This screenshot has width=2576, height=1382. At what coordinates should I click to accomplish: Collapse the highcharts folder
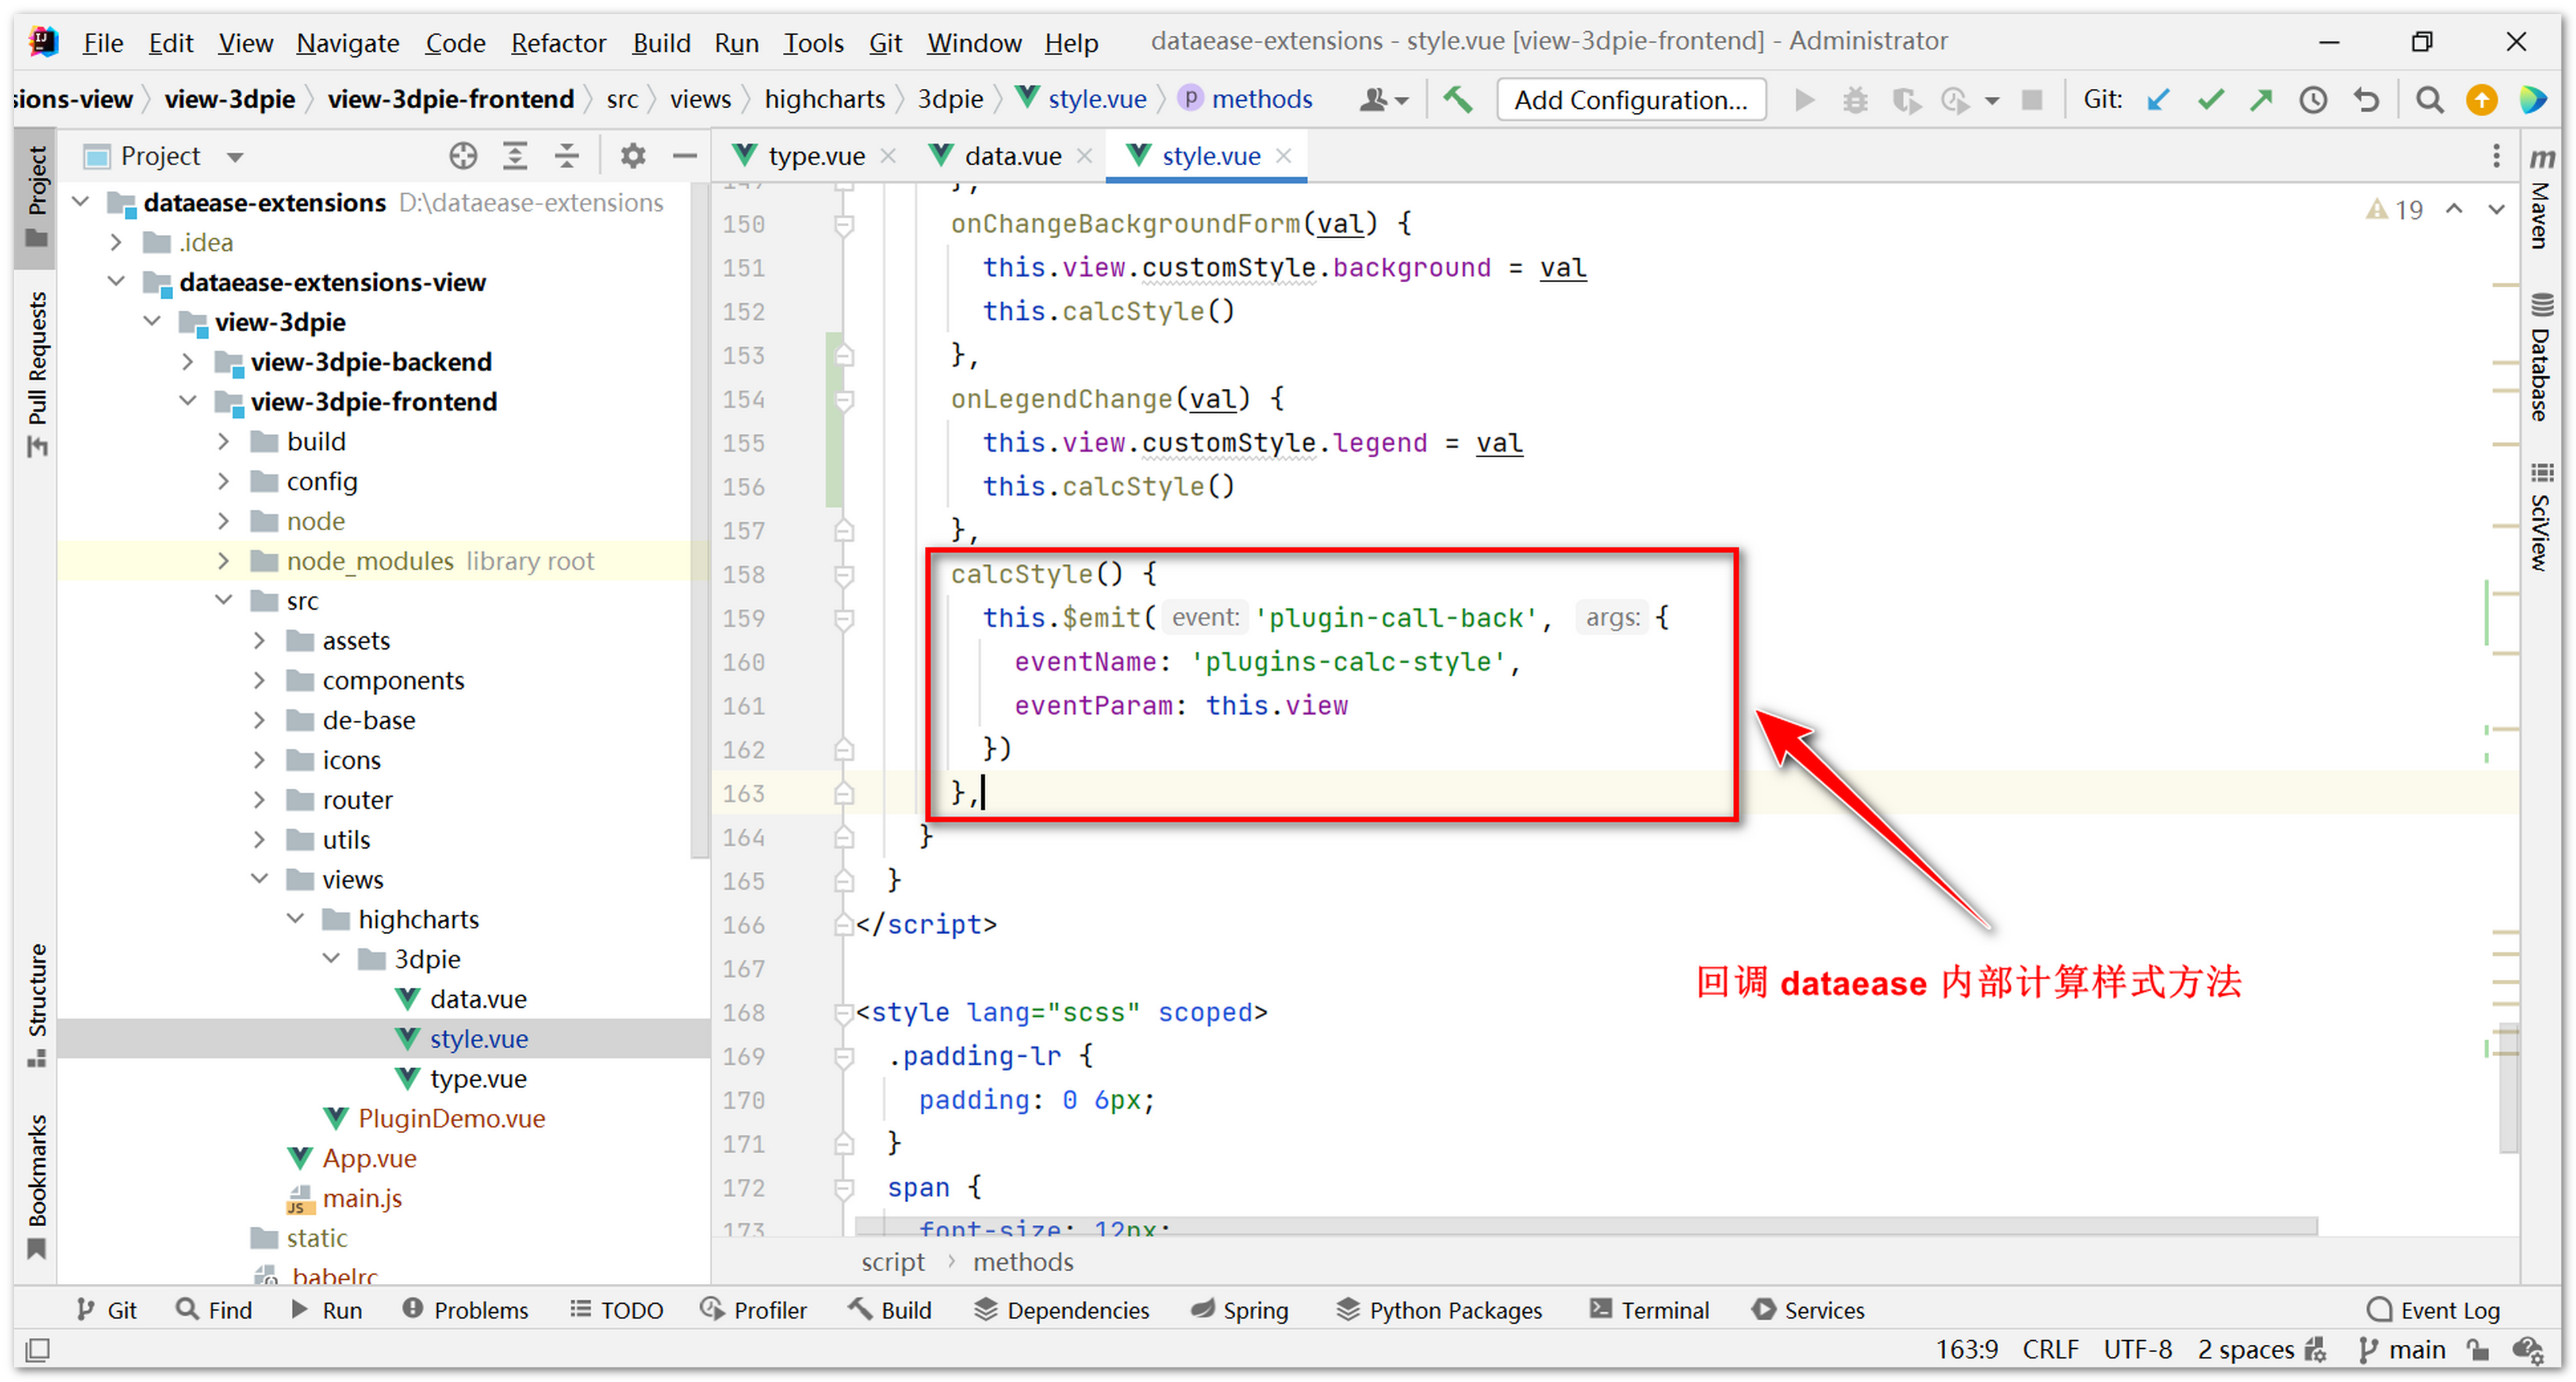coord(295,919)
